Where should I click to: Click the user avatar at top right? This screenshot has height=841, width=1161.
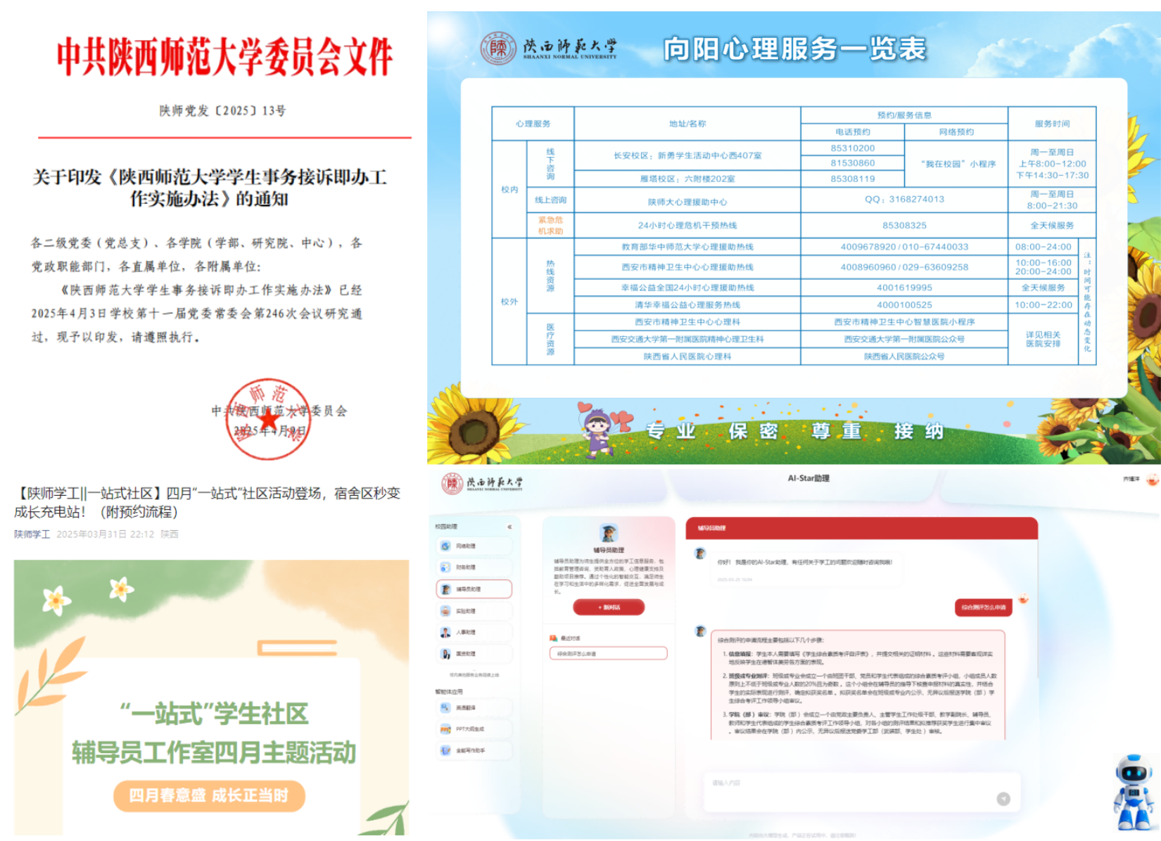(x=1152, y=480)
